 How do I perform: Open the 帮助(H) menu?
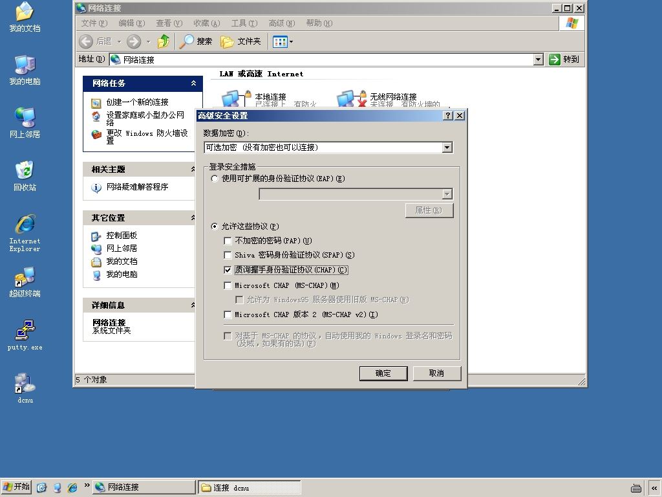319,23
